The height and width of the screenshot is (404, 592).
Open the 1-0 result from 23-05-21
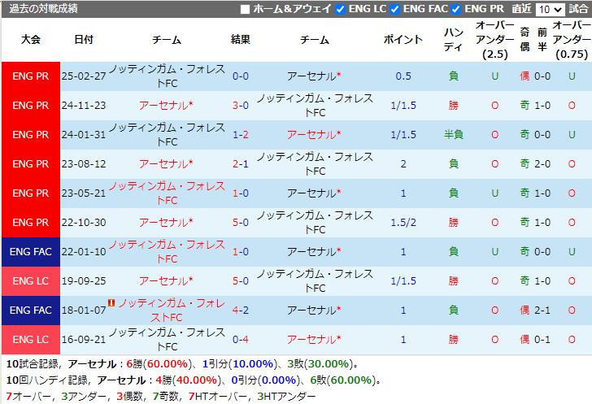point(241,193)
